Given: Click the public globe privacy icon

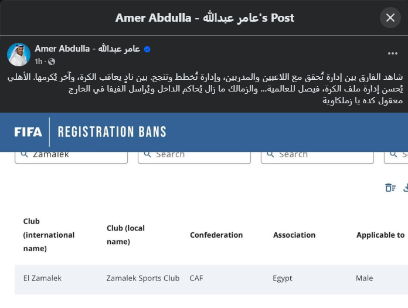Looking at the screenshot, I should pos(52,62).
